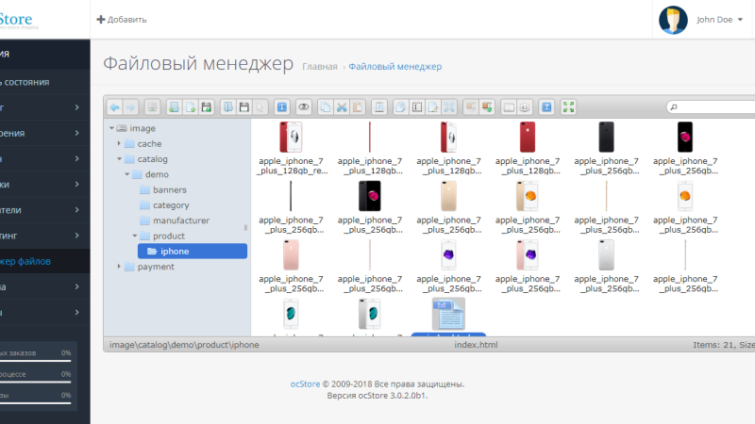
Task: Click Файловый менеджер breadcrumb link
Action: tap(394, 67)
